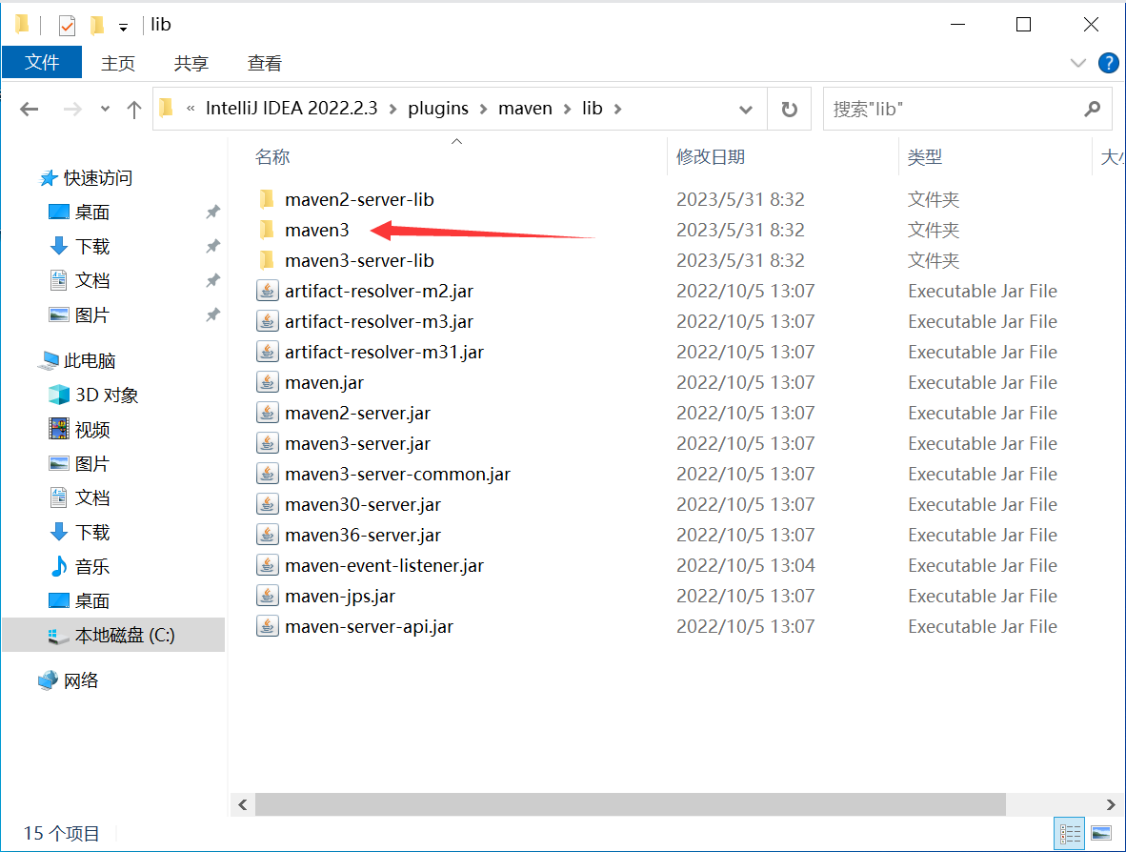Click the back navigation arrow

click(30, 110)
